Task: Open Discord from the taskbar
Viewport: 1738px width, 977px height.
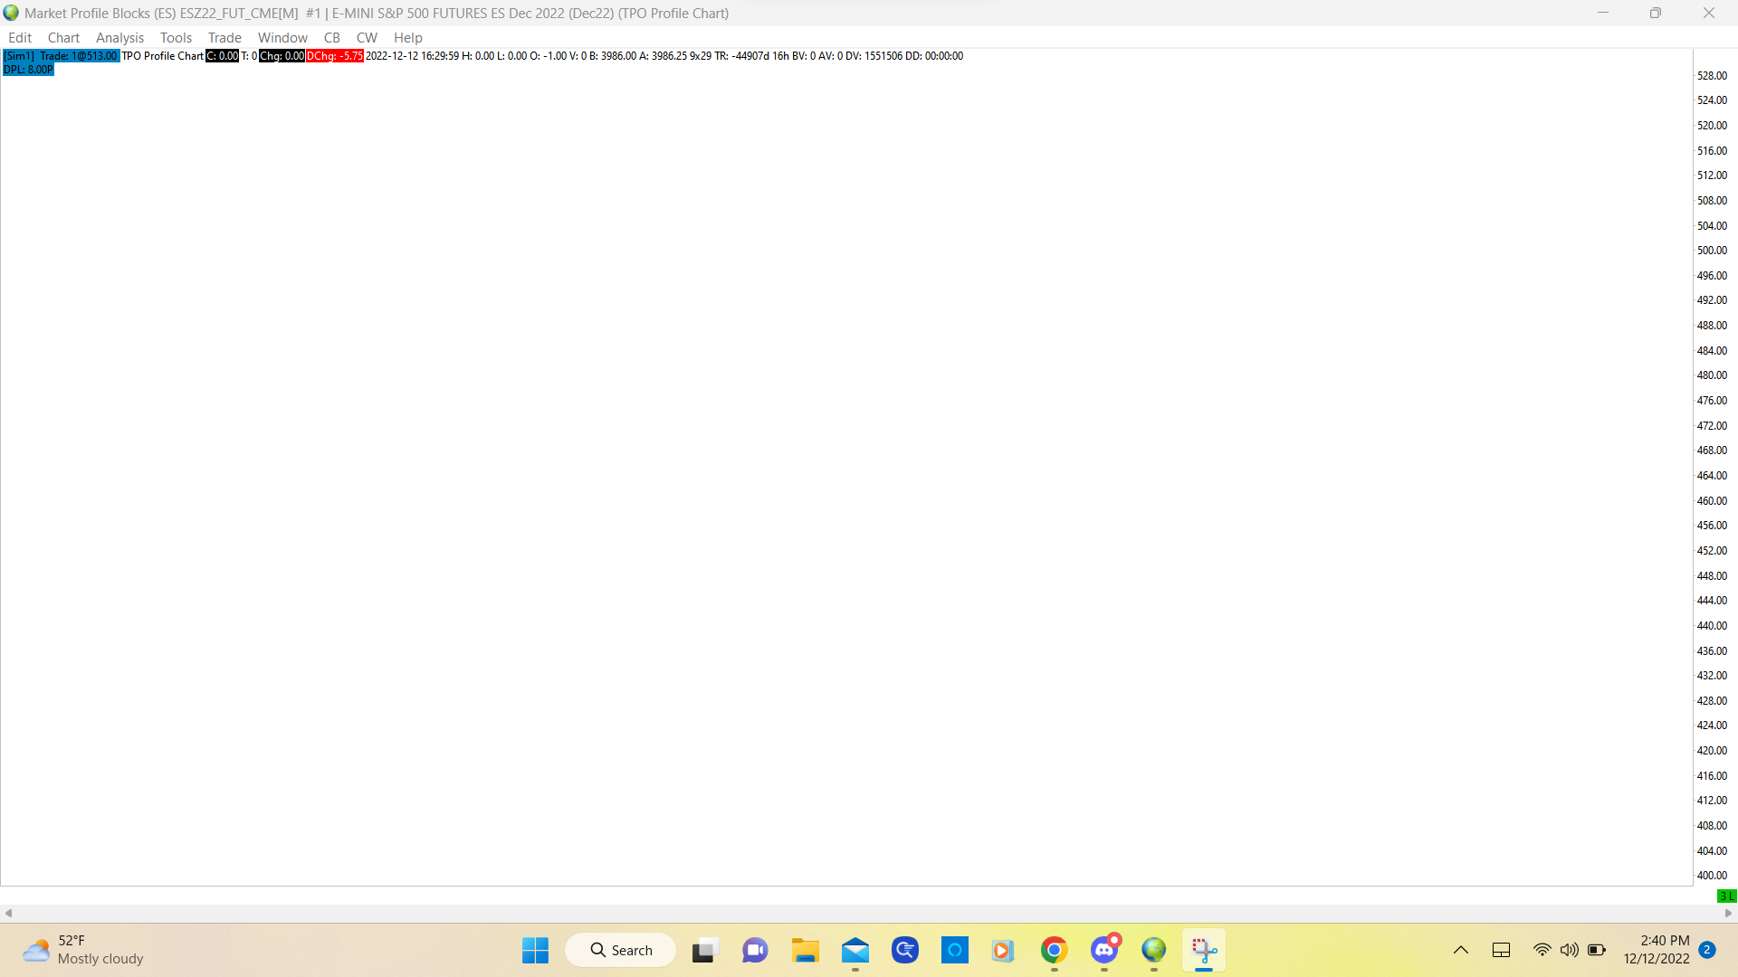Action: click(1103, 950)
